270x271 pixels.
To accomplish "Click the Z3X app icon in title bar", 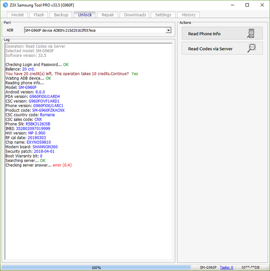I will point(5,5).
